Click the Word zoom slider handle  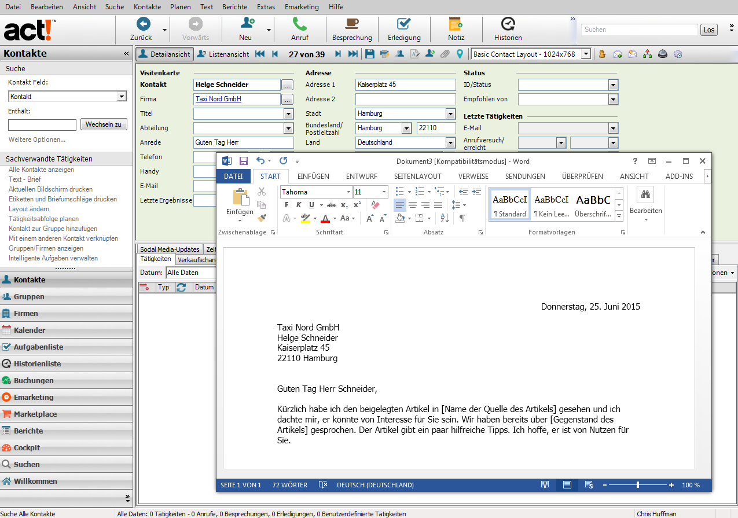click(x=638, y=485)
